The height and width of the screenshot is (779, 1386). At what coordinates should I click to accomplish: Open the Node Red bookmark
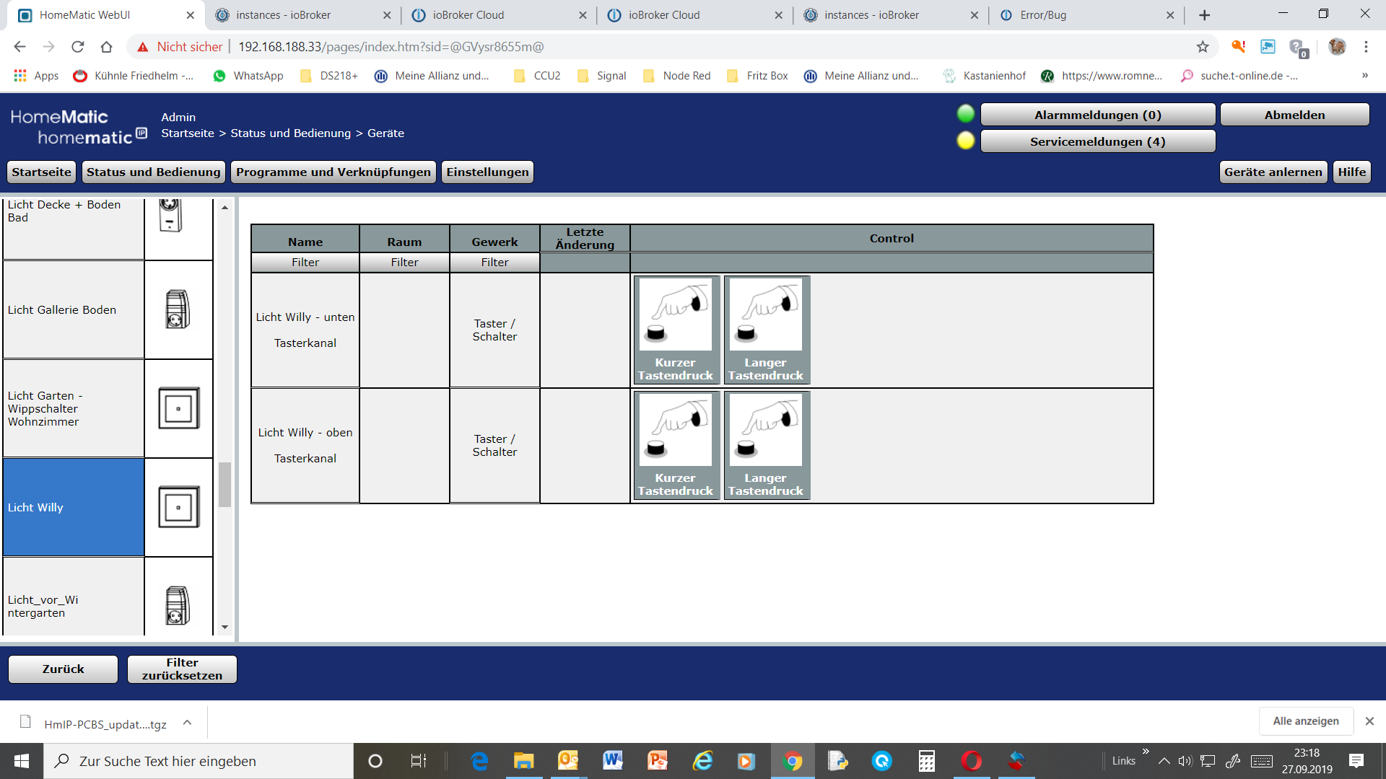677,76
